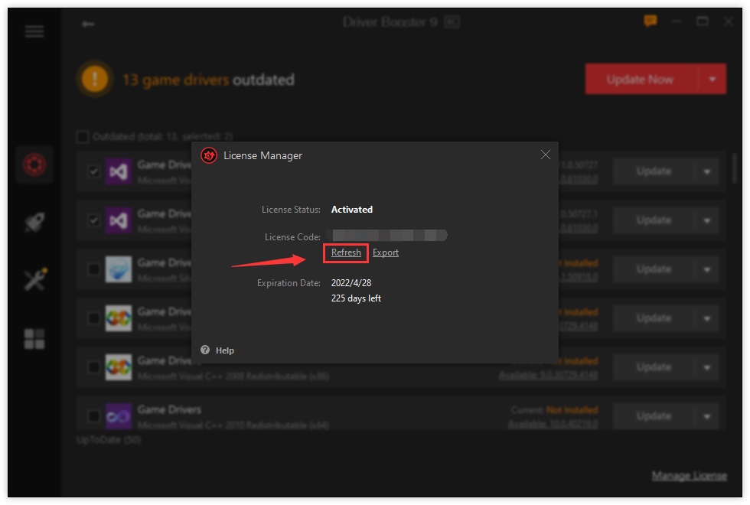
Task: Open Help in the License Manager dialog
Action: click(x=217, y=350)
